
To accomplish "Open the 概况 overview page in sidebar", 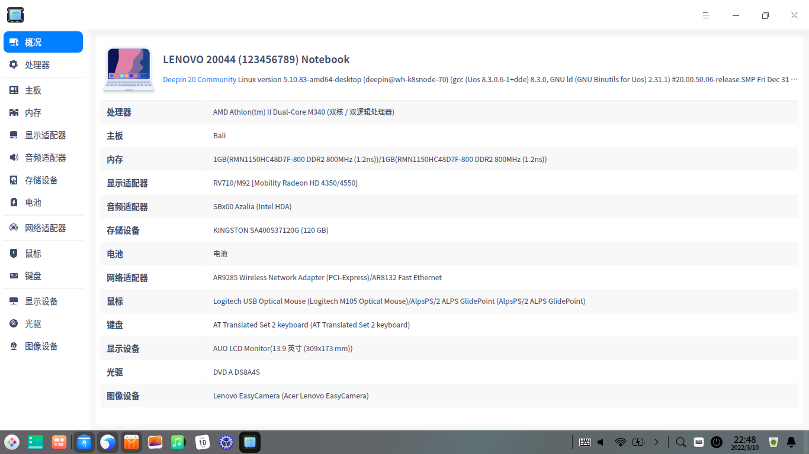I will point(43,43).
